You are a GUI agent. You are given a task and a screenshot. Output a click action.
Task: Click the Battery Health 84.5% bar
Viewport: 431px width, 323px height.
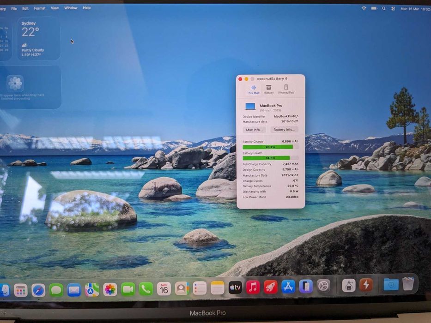click(x=270, y=158)
